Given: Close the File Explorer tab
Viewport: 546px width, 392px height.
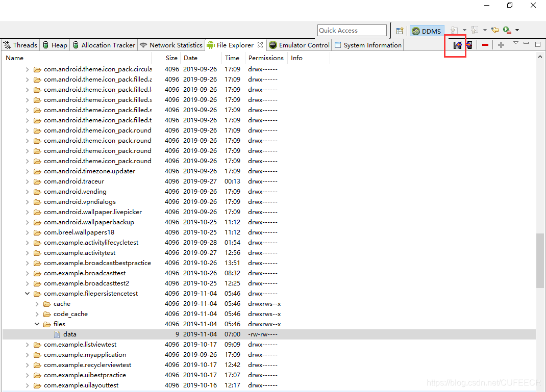Looking at the screenshot, I should click(x=260, y=45).
